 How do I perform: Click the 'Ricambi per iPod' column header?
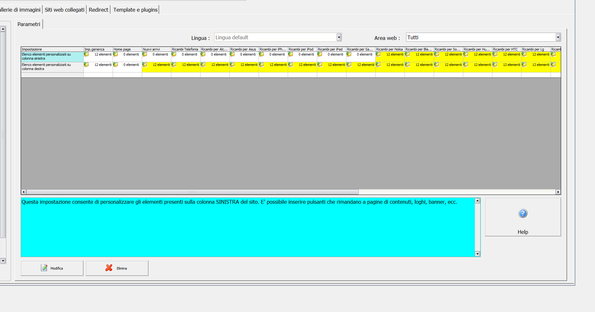point(303,49)
